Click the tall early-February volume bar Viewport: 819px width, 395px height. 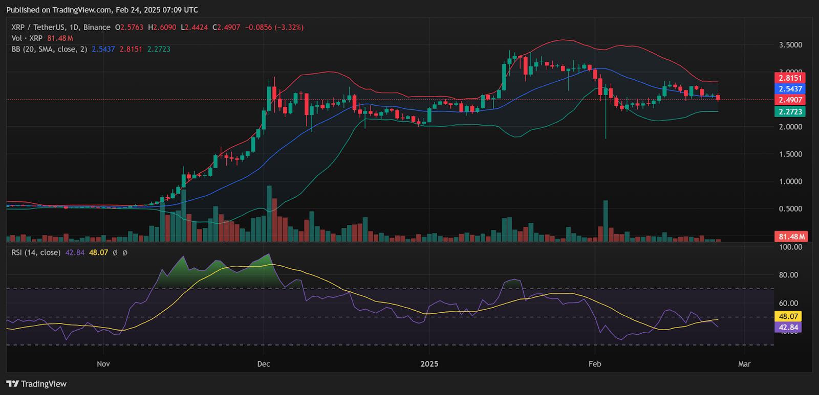click(606, 221)
